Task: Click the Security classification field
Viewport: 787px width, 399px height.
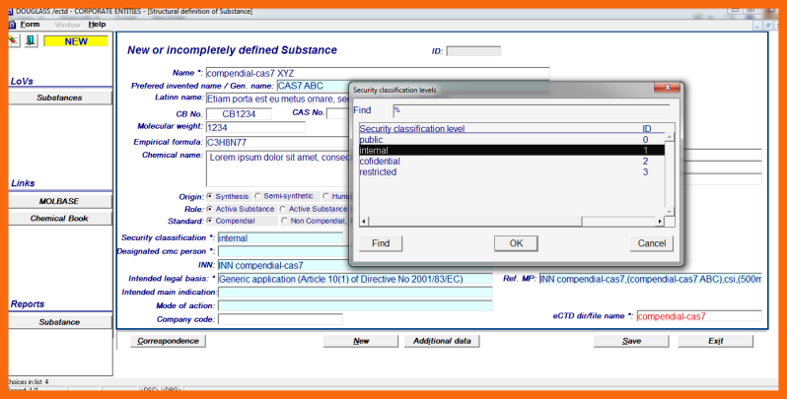Action: pos(280,238)
